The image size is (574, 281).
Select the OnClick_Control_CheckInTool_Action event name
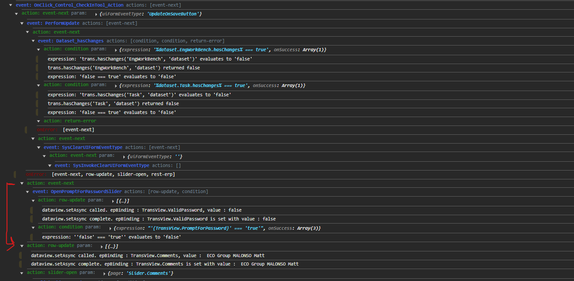pos(79,5)
